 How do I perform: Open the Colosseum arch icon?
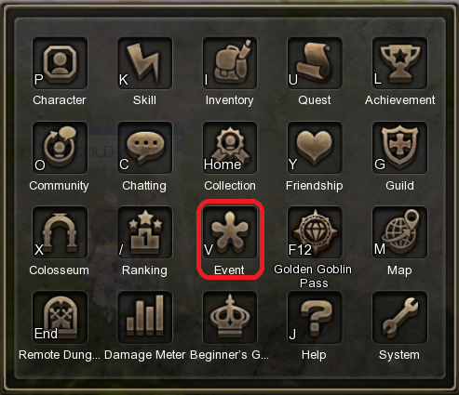coord(60,232)
